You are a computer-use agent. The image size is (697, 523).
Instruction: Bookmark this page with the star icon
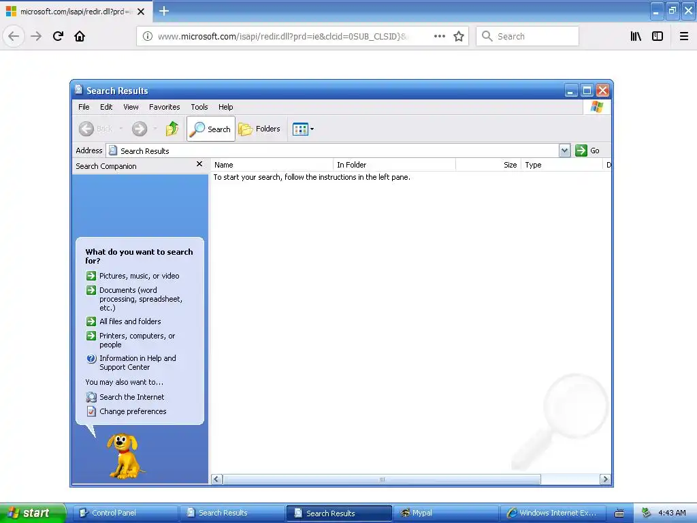point(459,36)
